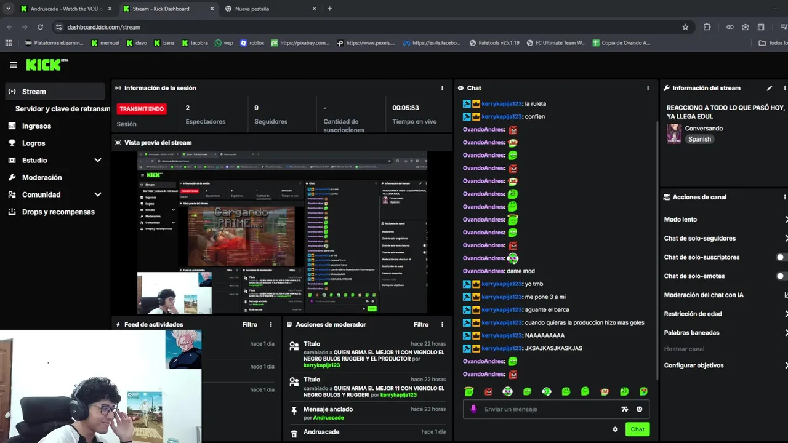Viewport: 788px width, 443px height.
Task: Open the chat panel options menu
Action: coord(648,88)
